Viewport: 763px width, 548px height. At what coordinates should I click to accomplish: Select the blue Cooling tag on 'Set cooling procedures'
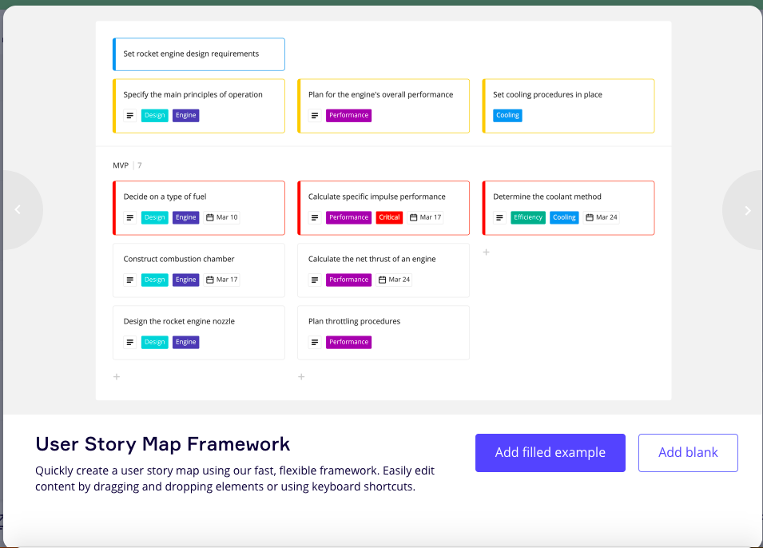click(x=507, y=115)
